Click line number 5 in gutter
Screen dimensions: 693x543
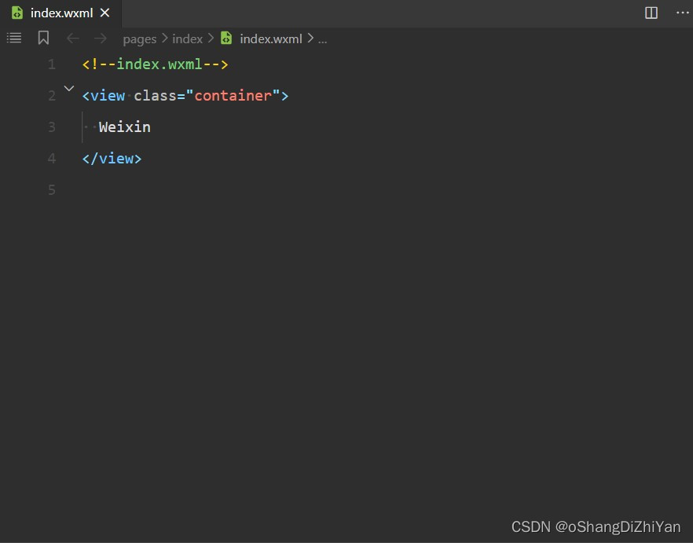[52, 190]
